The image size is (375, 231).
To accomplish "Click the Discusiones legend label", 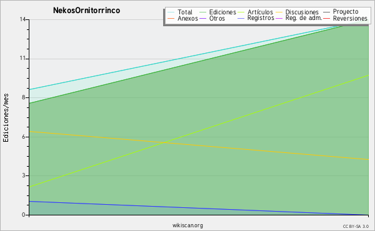I will pos(302,12).
